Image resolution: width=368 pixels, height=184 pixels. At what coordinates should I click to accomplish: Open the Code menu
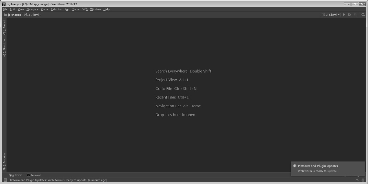coord(45,9)
